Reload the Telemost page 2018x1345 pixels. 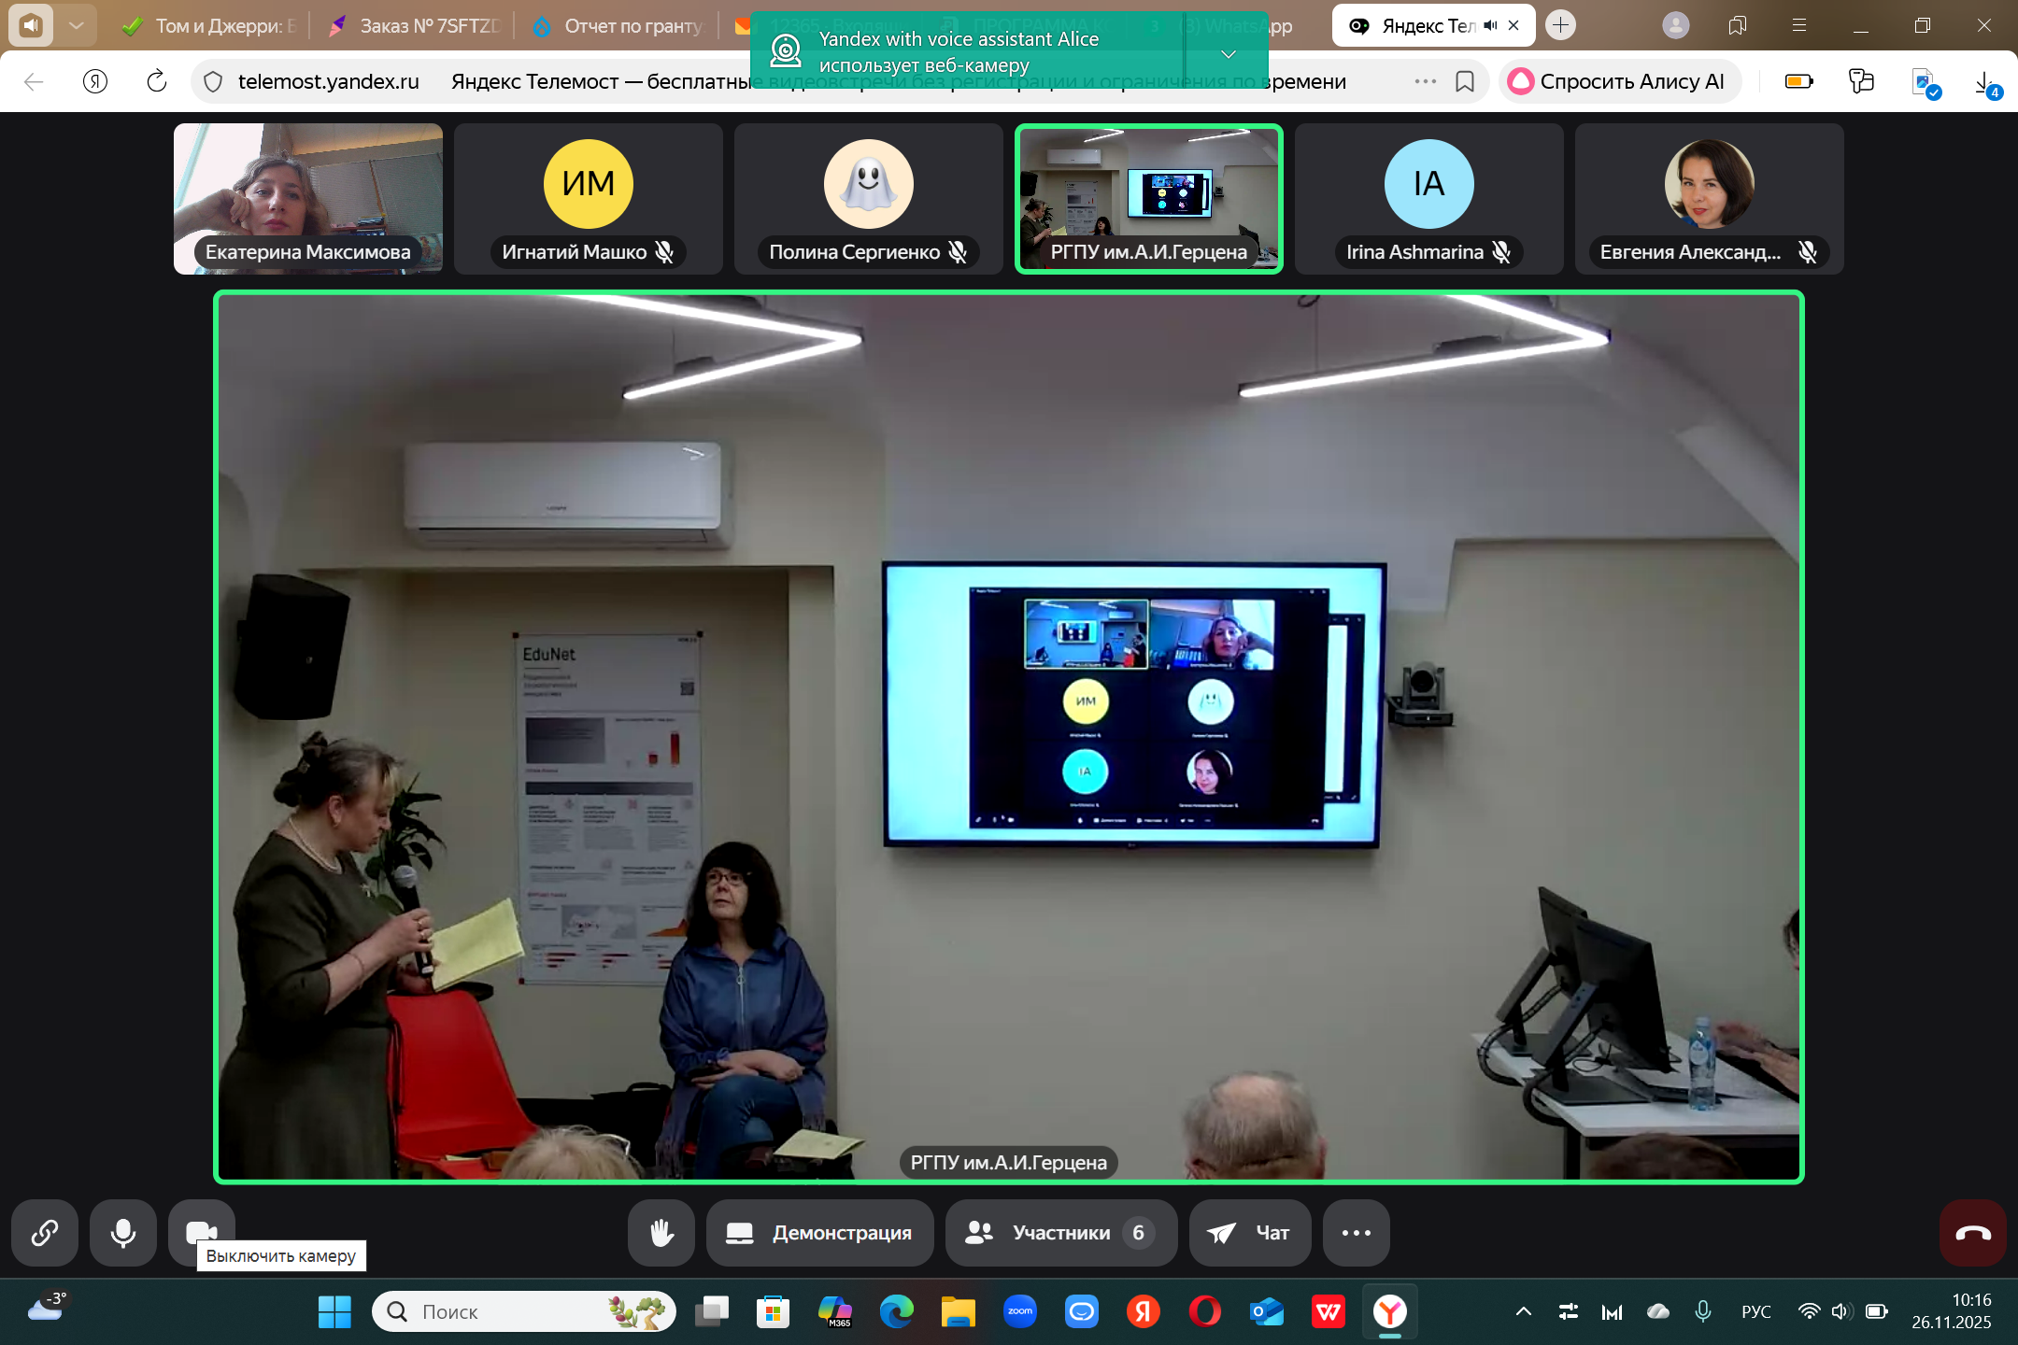[x=157, y=82]
